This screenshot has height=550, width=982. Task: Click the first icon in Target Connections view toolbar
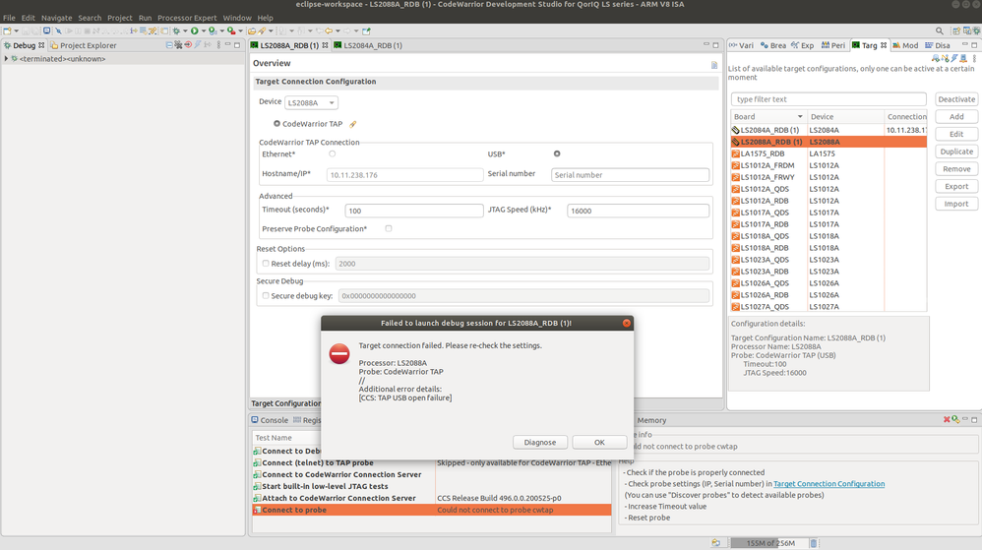coord(936,58)
